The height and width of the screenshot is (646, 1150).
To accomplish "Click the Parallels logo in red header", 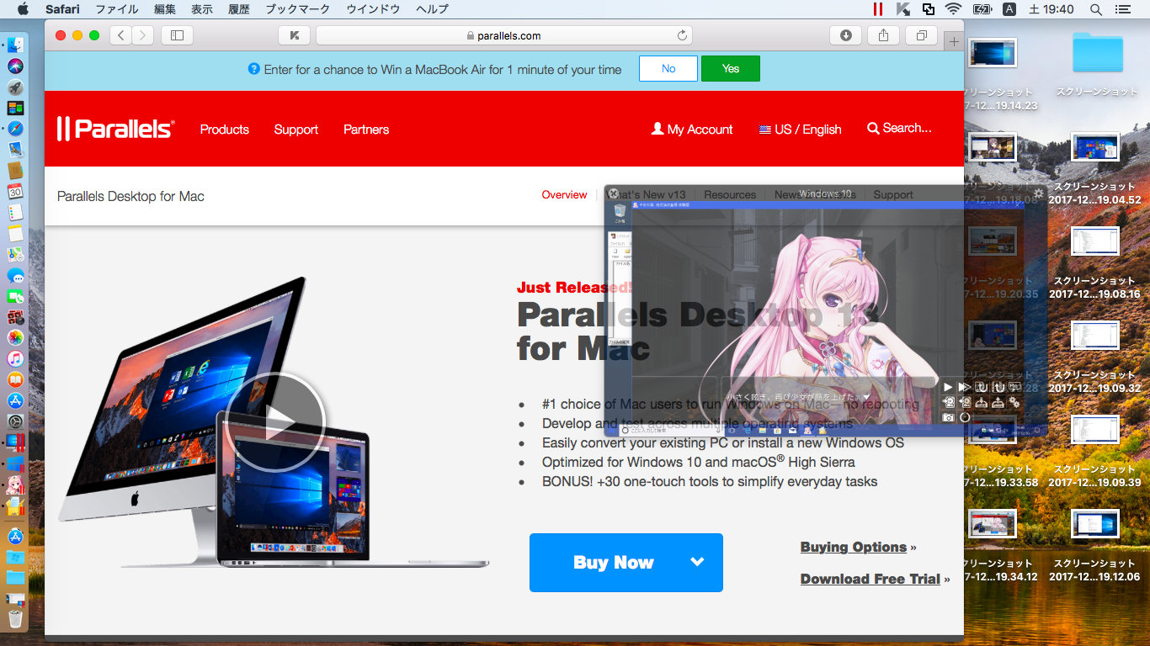I will click(115, 129).
